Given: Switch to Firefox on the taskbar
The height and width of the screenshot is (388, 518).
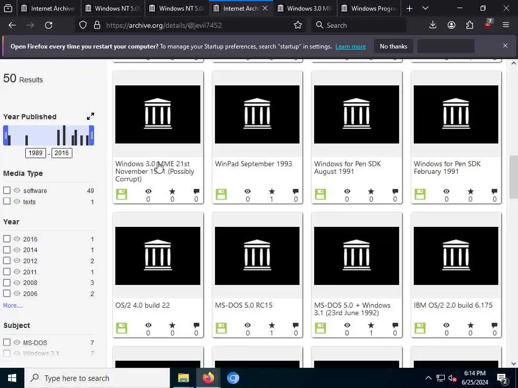Looking at the screenshot, I should pos(208,378).
